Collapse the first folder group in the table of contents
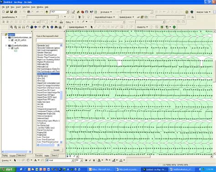The image size is (216, 172). [6, 37]
